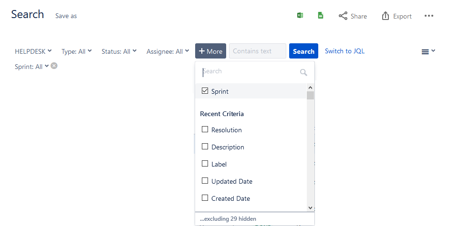
Task: Click the magnifier icon in criteria search
Action: 303,72
